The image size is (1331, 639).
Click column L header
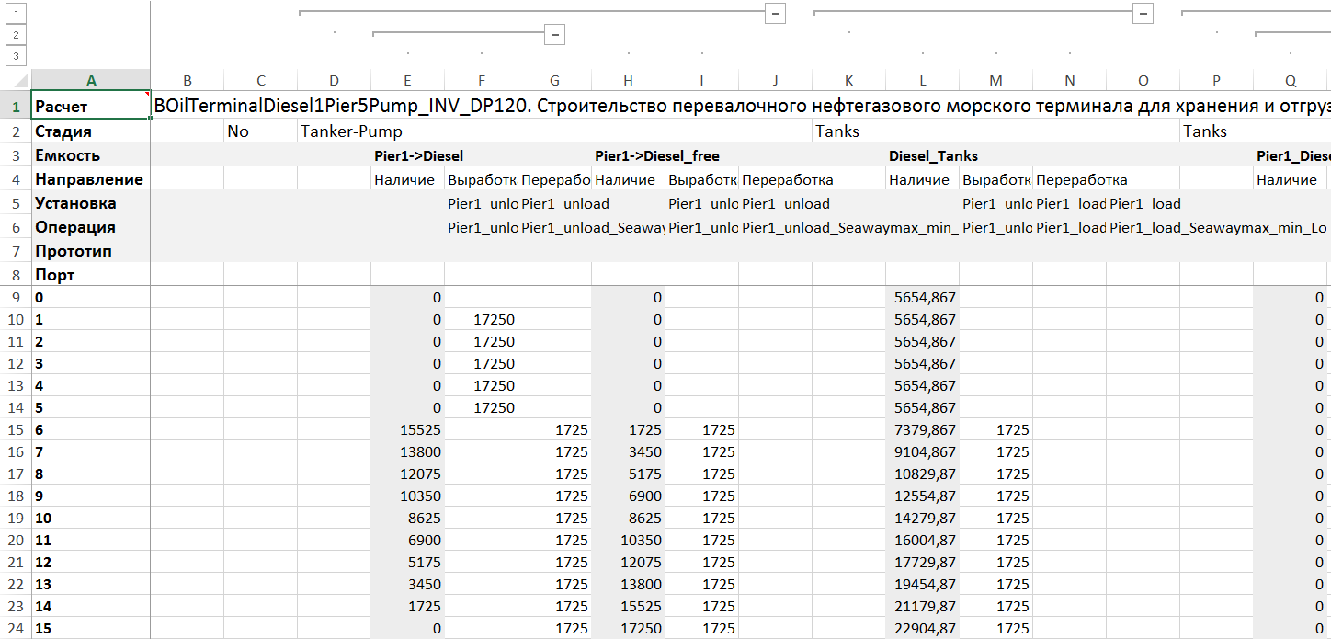922,80
